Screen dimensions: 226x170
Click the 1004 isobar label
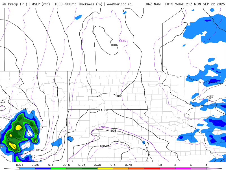click(103, 146)
